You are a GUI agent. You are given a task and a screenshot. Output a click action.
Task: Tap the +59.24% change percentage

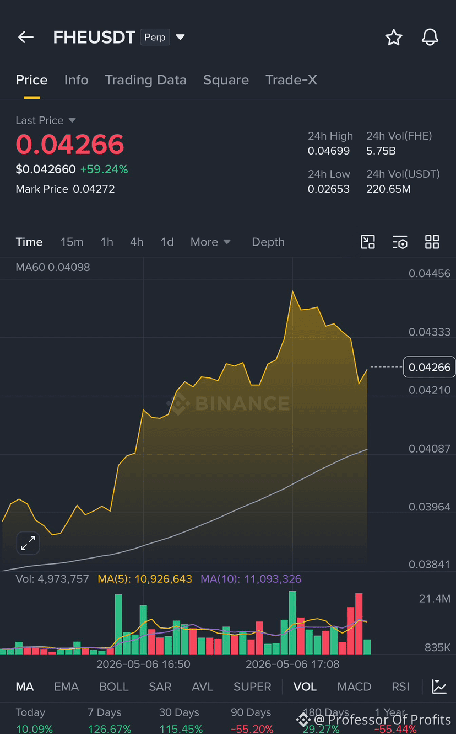coord(104,169)
